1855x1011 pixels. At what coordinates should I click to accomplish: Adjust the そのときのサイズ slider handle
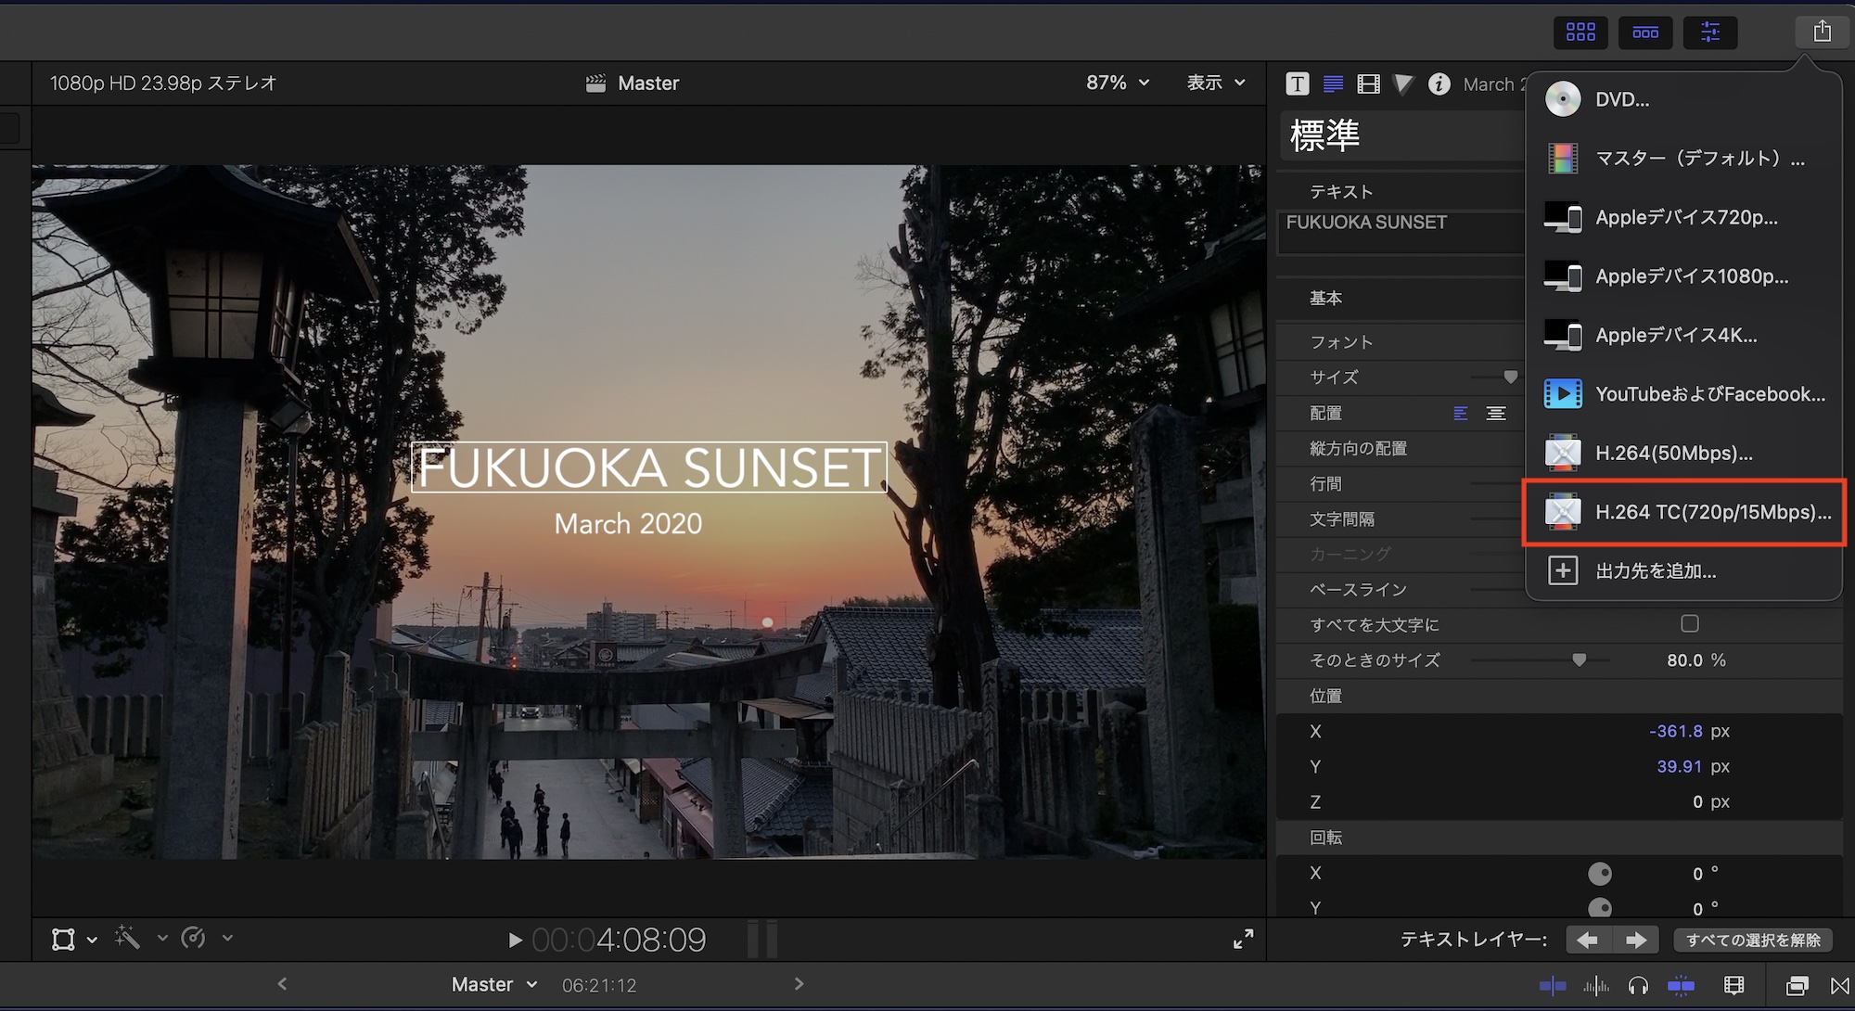(1579, 660)
